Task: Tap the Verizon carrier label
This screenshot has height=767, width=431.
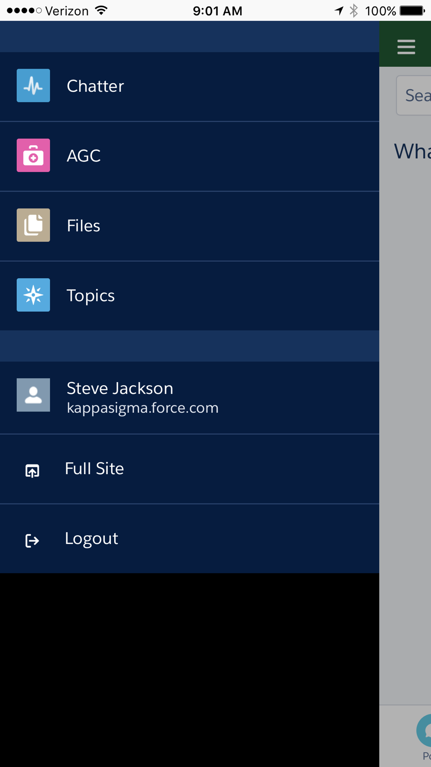Action: [x=67, y=11]
